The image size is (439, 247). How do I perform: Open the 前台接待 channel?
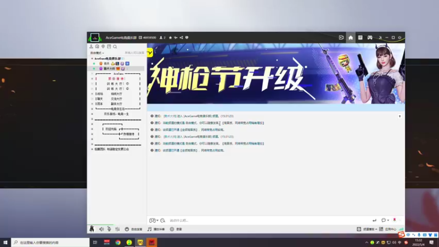116,78
